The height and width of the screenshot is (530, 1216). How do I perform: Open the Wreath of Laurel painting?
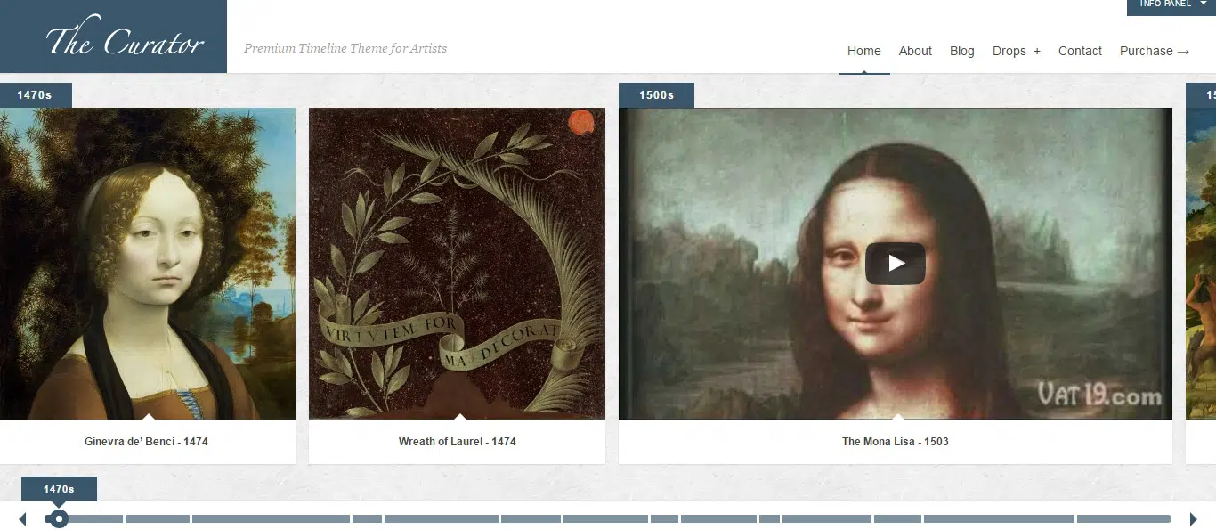pos(457,264)
